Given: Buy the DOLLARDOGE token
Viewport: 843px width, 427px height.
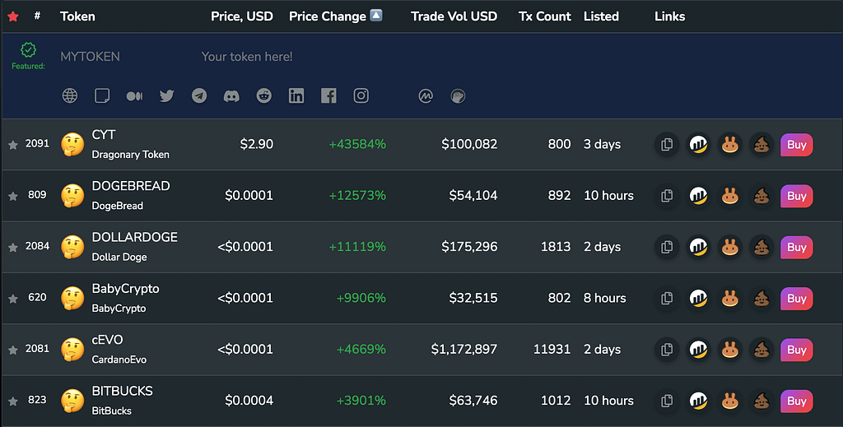Looking at the screenshot, I should coord(797,247).
